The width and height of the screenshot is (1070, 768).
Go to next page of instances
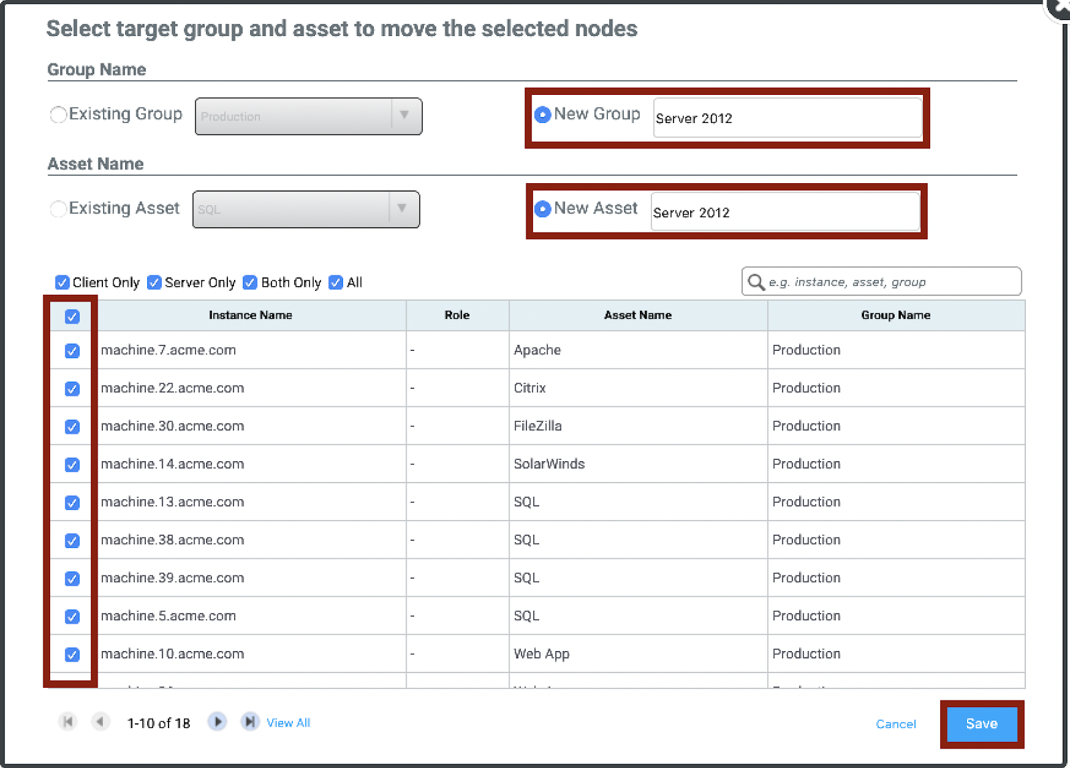(x=217, y=722)
